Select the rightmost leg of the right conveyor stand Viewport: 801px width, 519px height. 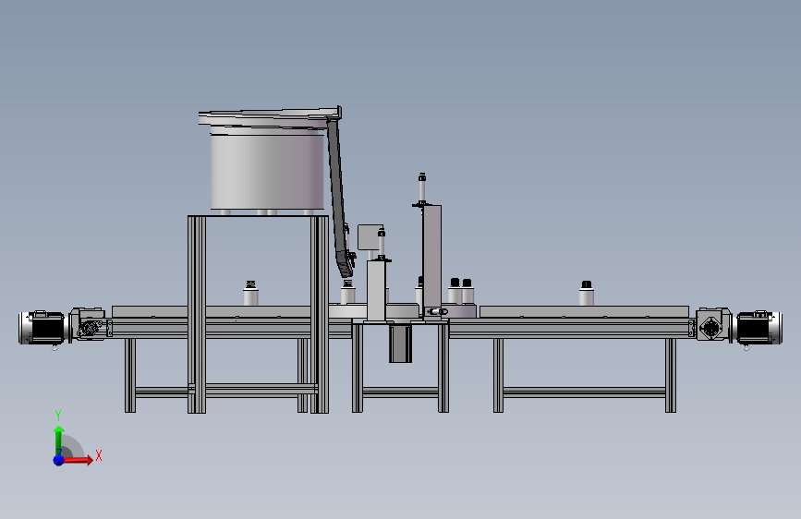[671, 376]
